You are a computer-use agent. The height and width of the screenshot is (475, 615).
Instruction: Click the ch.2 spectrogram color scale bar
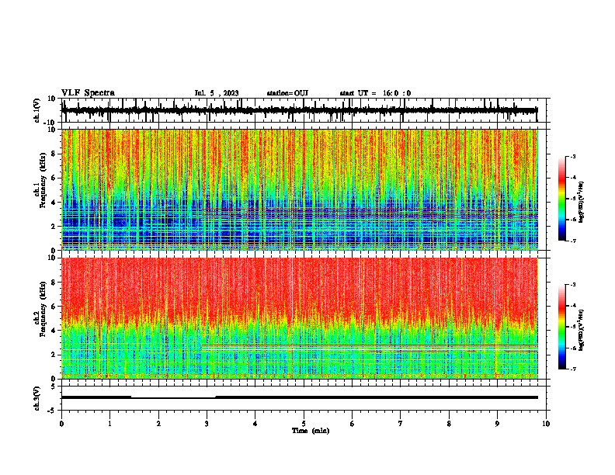pyautogui.click(x=561, y=327)
